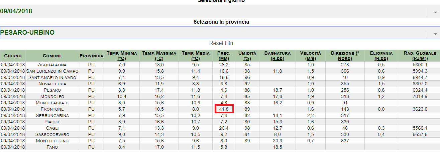
Task: Click the 09/04/2018 date selector field
Action: click(x=213, y=11)
